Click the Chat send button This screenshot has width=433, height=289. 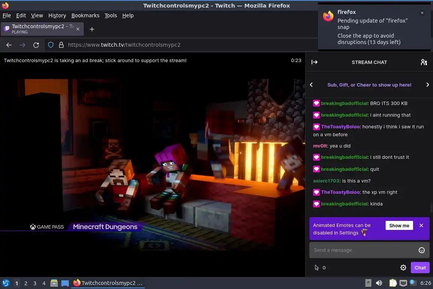(x=420, y=268)
